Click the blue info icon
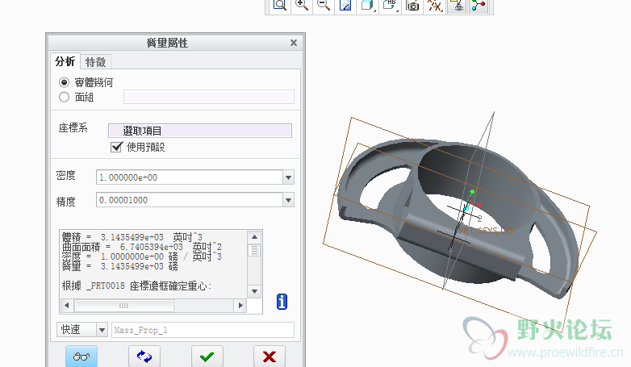This screenshot has height=367, width=631. tap(282, 302)
